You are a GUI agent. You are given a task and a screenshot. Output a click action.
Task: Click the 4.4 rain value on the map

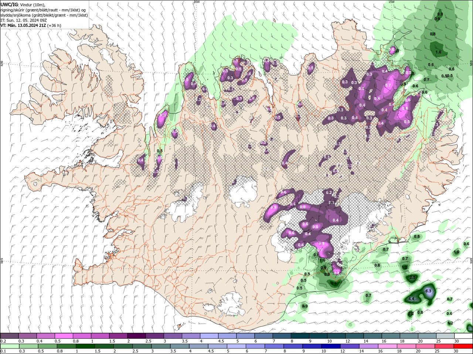(x=411, y=299)
